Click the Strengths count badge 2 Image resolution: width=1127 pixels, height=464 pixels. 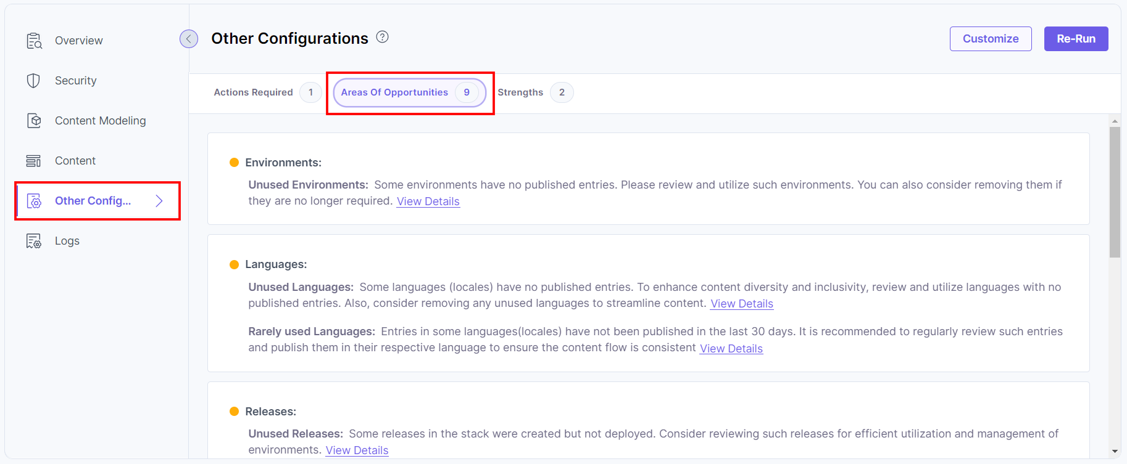pos(562,92)
